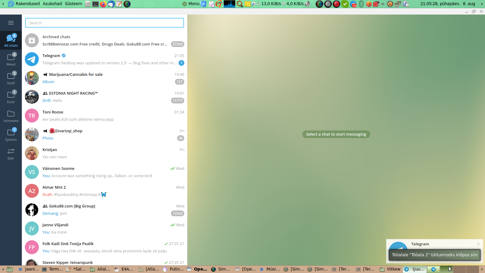Open the Archived chats entry

tap(105, 41)
